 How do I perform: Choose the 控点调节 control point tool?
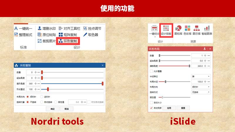92,28
